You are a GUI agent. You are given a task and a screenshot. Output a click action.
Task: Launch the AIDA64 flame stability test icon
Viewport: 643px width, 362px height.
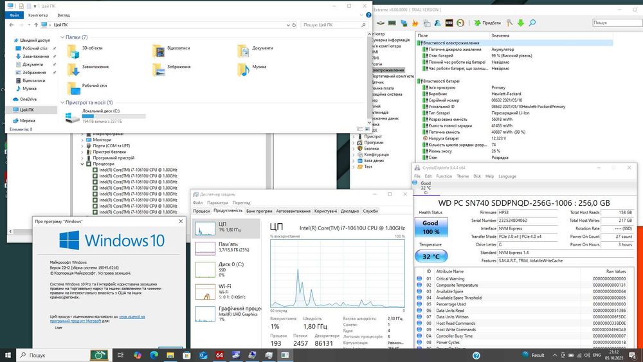point(415,23)
